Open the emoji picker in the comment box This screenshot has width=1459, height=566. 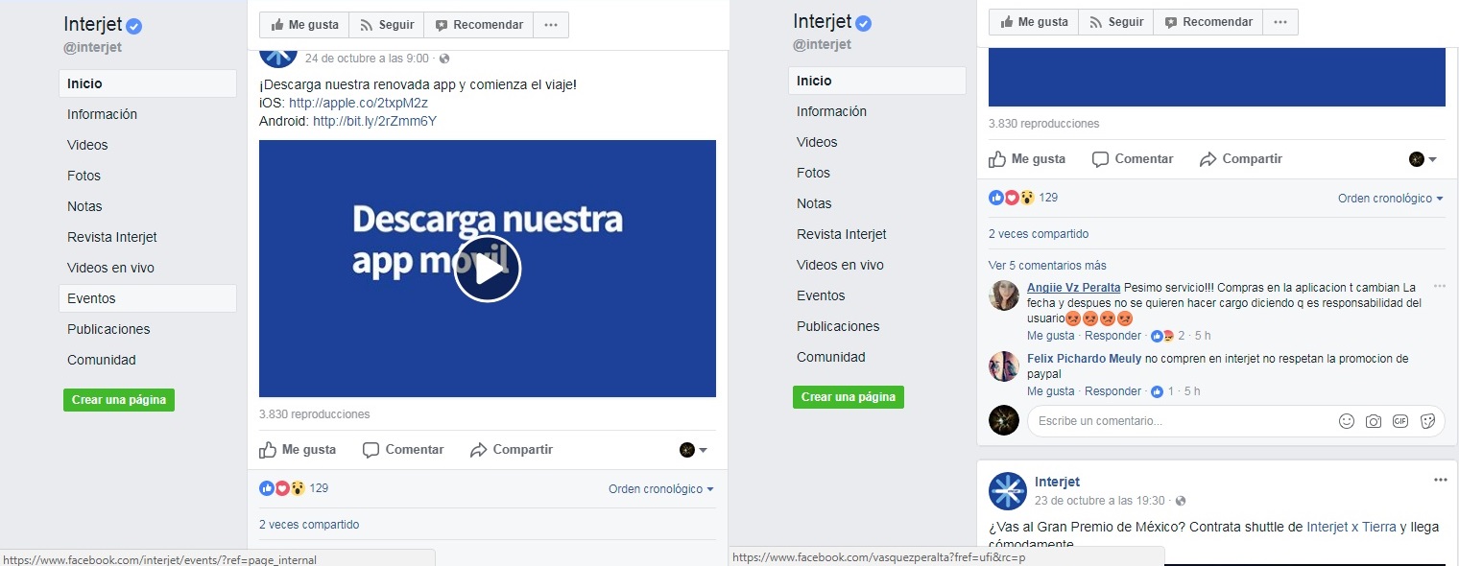(x=1347, y=421)
